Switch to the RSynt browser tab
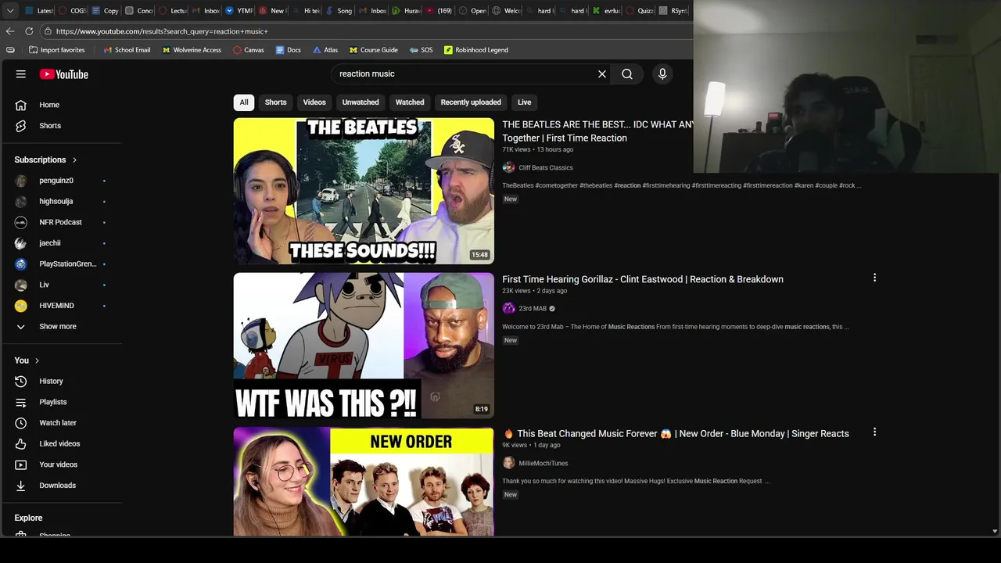 (673, 11)
